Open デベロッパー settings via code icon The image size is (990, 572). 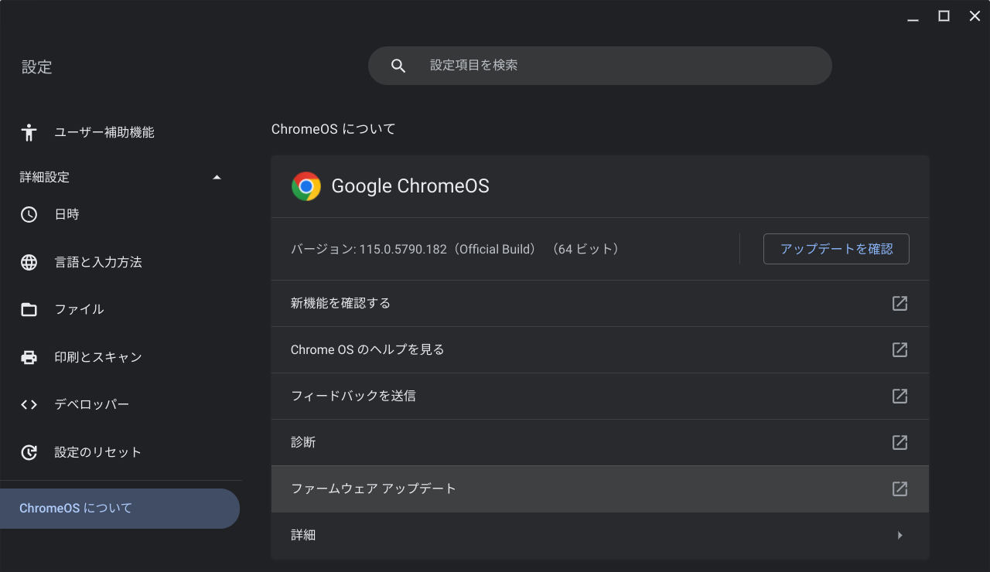tap(29, 403)
